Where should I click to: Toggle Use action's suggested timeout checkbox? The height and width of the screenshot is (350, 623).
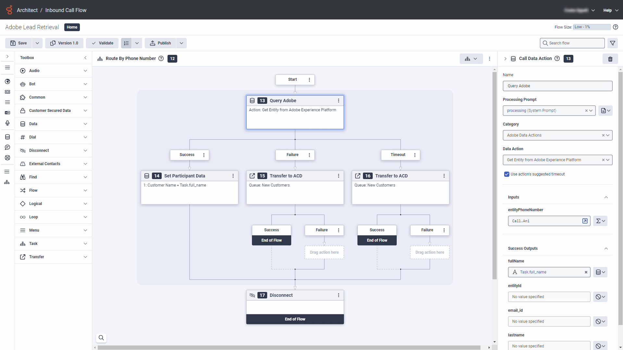[506, 174]
